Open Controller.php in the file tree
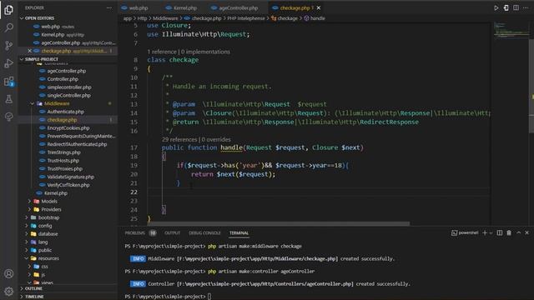Screen dimensions: 534x300 tap(63, 79)
